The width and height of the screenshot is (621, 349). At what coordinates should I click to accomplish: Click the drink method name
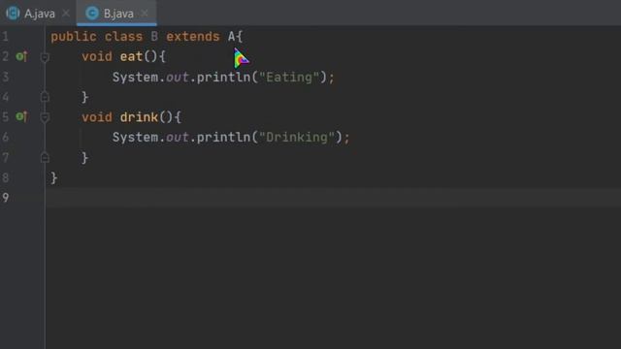click(x=139, y=117)
